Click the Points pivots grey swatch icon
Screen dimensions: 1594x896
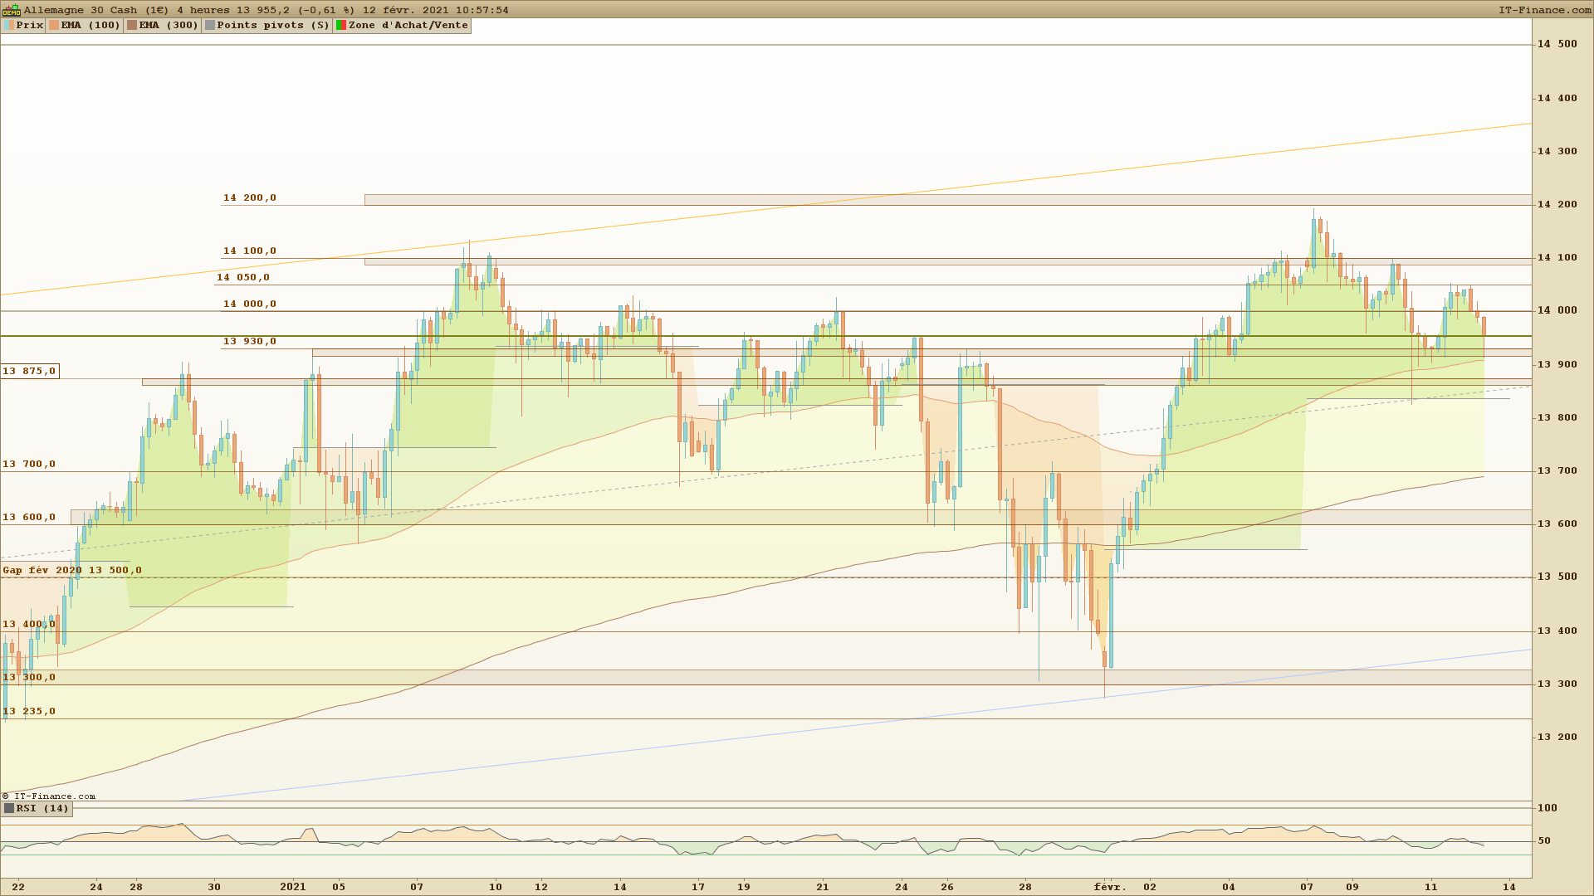pyautogui.click(x=210, y=26)
